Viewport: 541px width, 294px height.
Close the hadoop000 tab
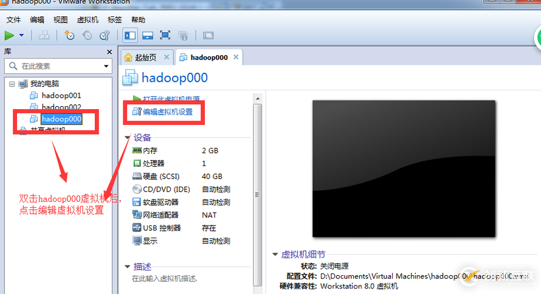[236, 57]
